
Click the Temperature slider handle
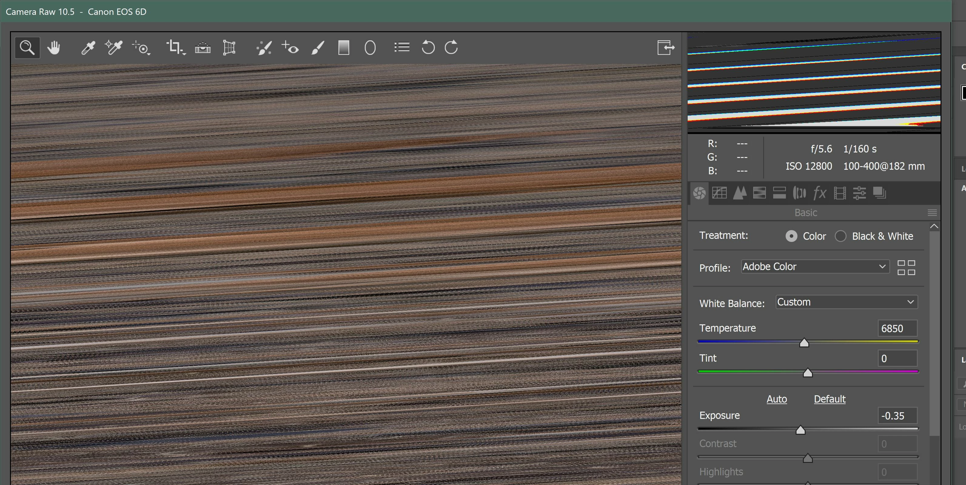[x=804, y=343]
